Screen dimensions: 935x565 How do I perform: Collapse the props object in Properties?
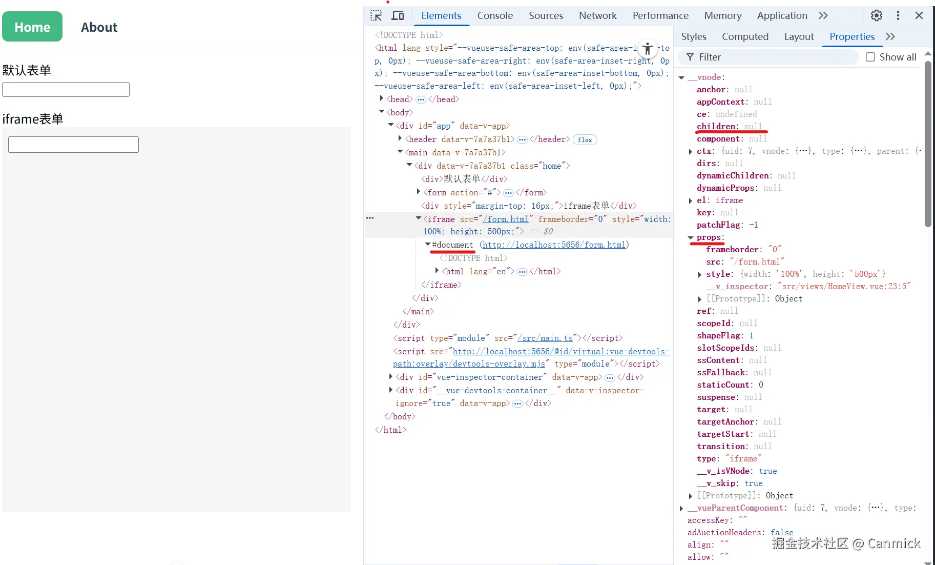click(x=691, y=237)
